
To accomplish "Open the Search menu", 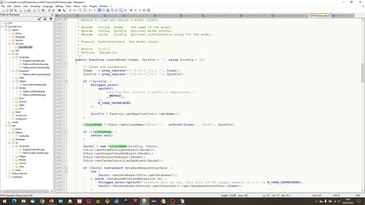I will 17,6.
